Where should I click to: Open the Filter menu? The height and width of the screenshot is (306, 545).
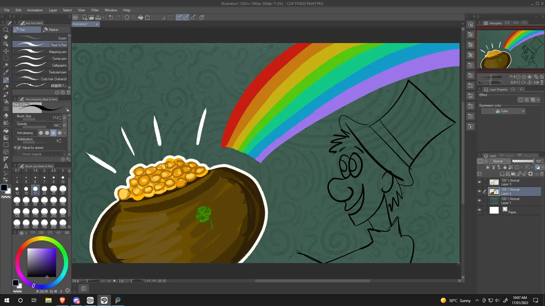click(x=95, y=10)
